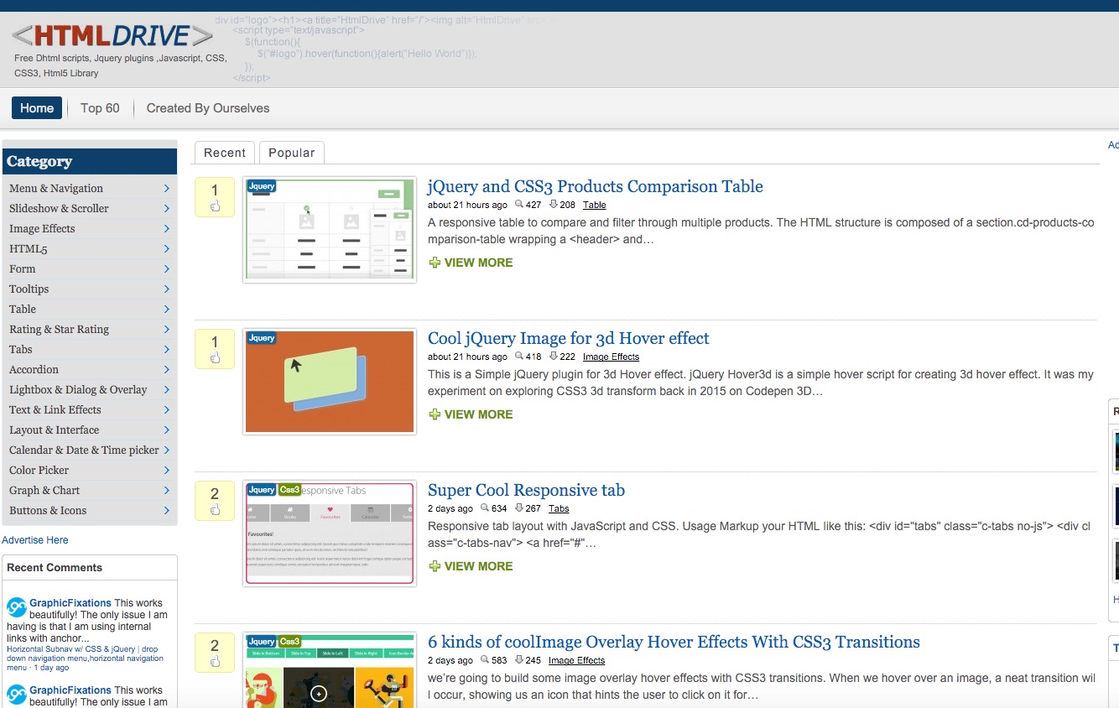This screenshot has height=708, width=1119.
Task: Expand Slideshow & Scroller category arrow
Action: point(167,209)
